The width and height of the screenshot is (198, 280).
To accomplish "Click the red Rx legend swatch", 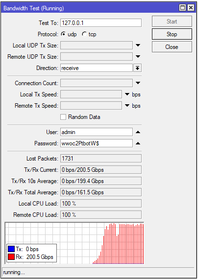I will 11,257.
